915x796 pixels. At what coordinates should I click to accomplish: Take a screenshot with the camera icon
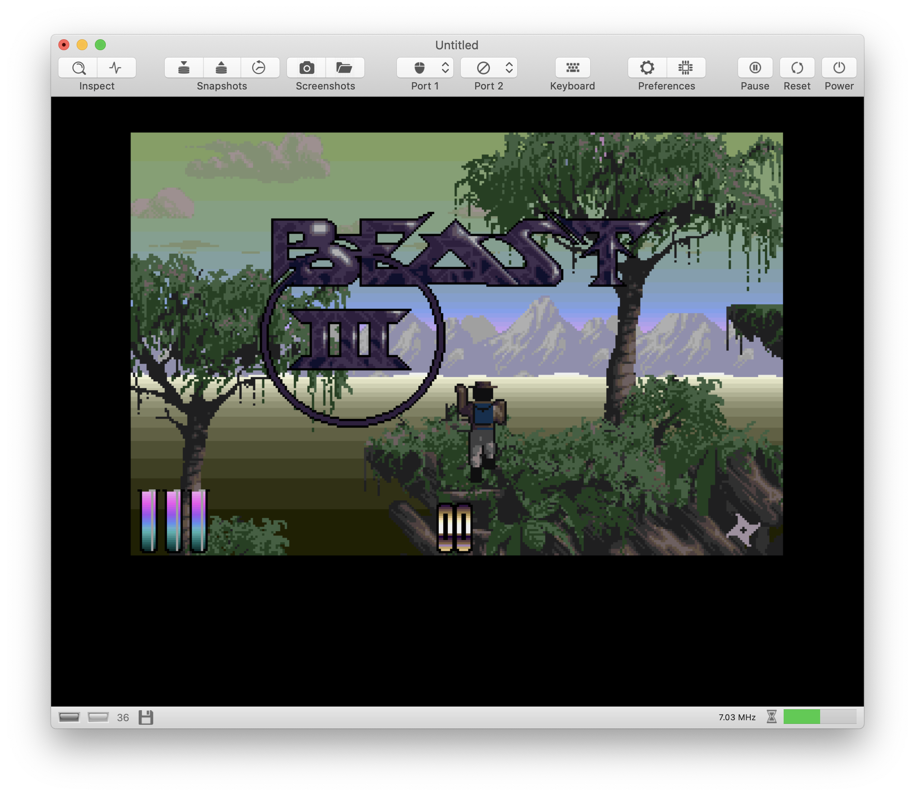click(x=307, y=68)
